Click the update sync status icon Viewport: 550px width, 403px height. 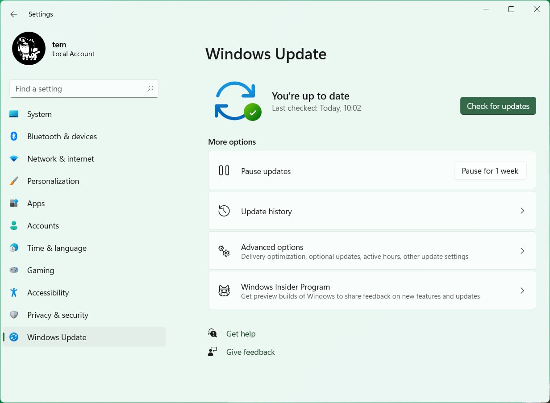[x=237, y=101]
